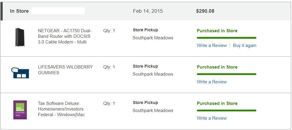292x130 pixels.
Task: Click the In Store order header label
Action: [x=19, y=11]
